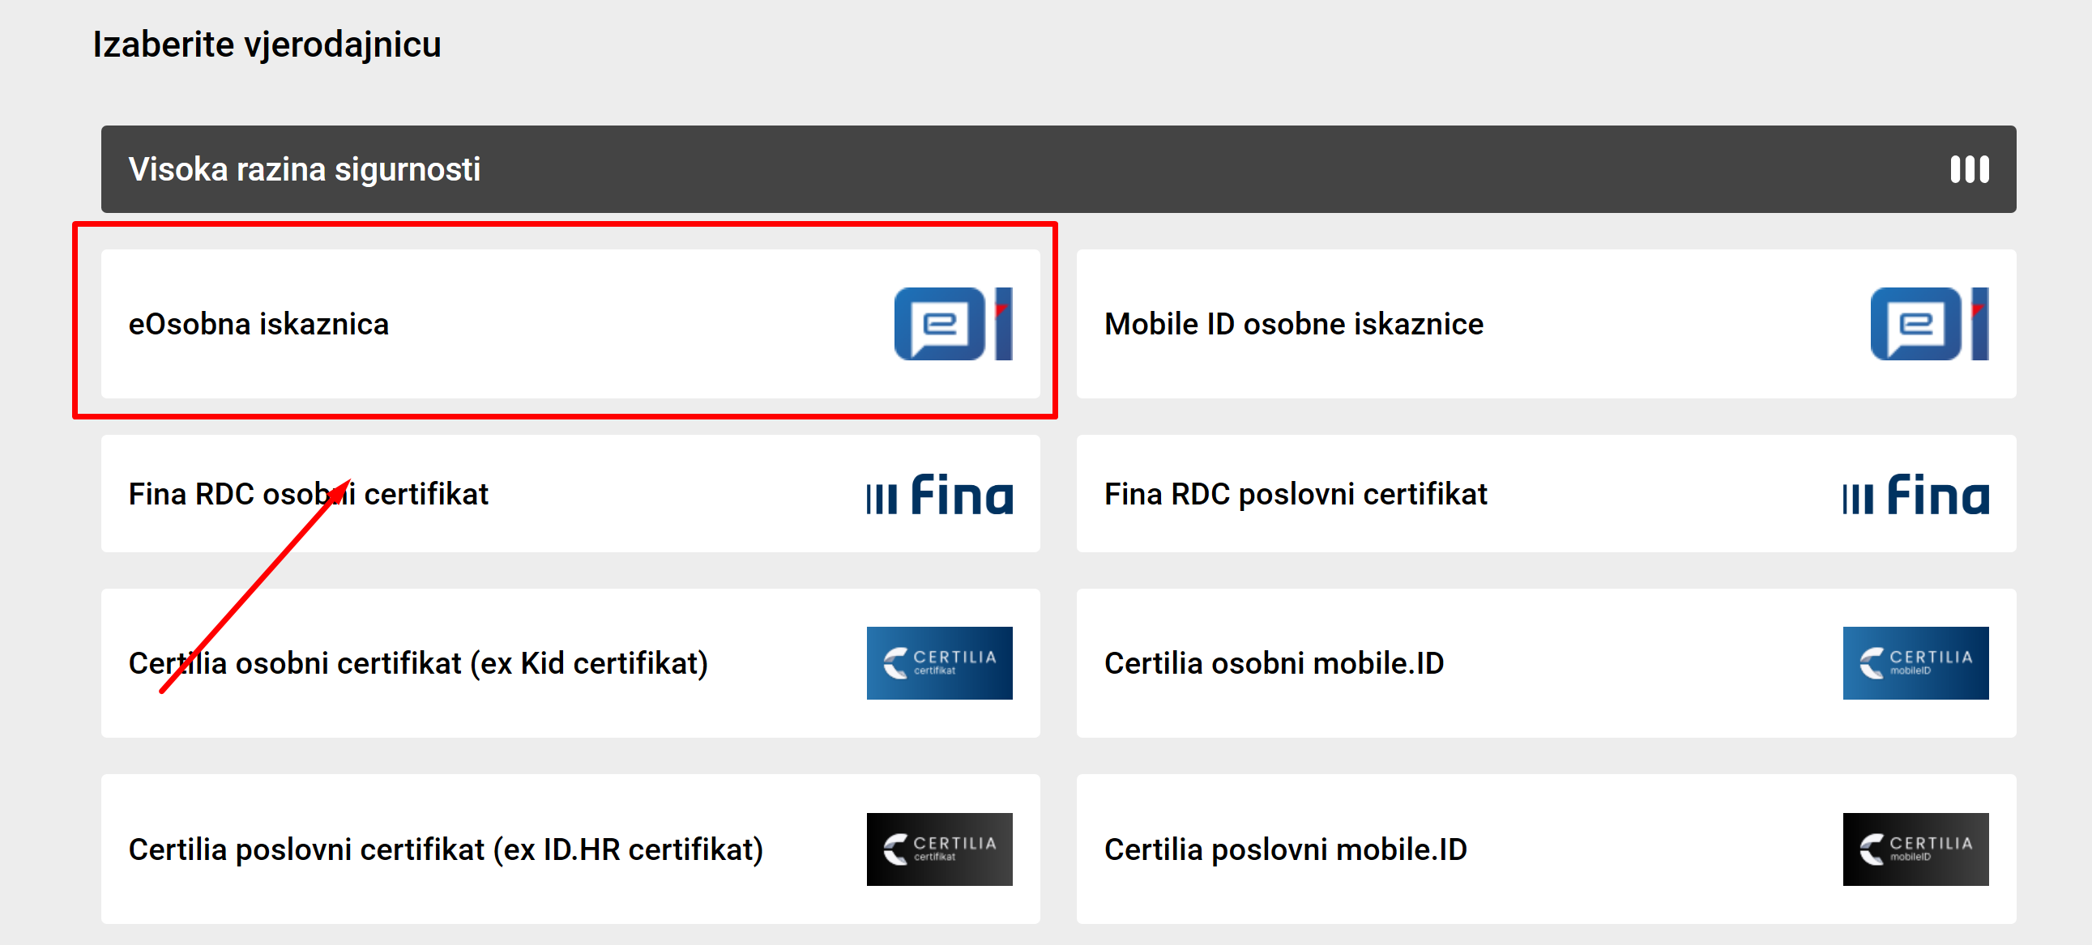Click the Fina logo on Fina RDC poslovni certifikat
2092x945 pixels.
coord(1916,496)
